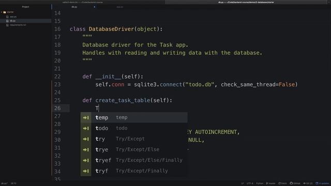Select the window tab on the left
331x186 pixels.
pyautogui.click(x=83, y=2)
